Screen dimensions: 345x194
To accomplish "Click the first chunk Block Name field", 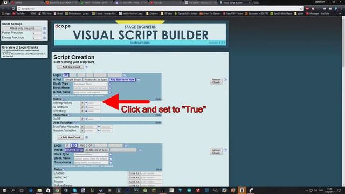I will coord(91,88).
